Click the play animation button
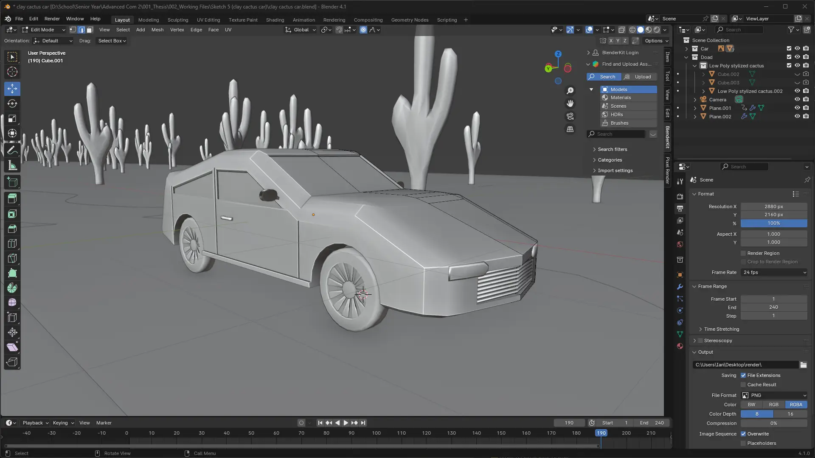Screen dimensions: 815x458 click(x=346, y=423)
